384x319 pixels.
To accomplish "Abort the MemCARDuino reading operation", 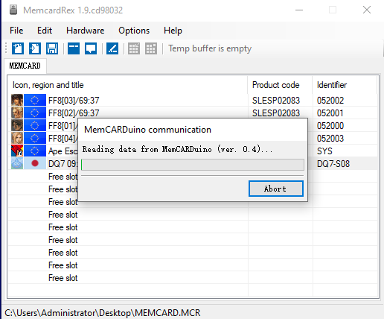I will [x=276, y=189].
